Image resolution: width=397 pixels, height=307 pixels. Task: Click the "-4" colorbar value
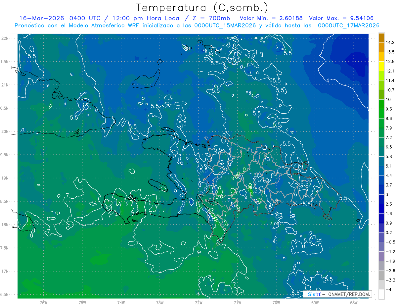388,289
